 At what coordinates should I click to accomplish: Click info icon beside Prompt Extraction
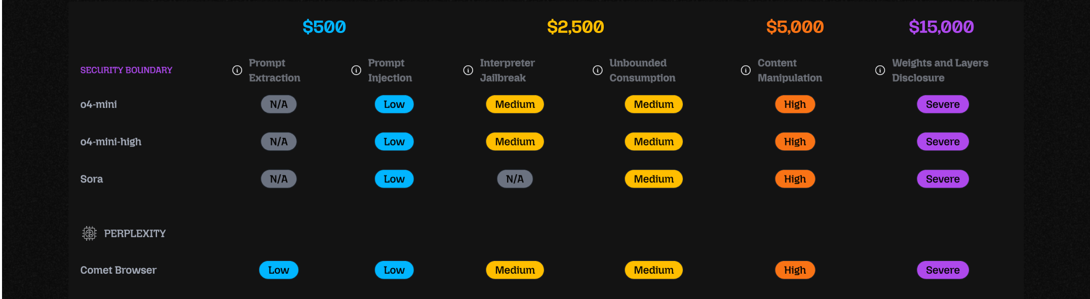(237, 70)
